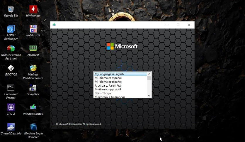Open AOMEI Partition Assistant icon
This screenshot has height=142, width=245.
coord(11,53)
